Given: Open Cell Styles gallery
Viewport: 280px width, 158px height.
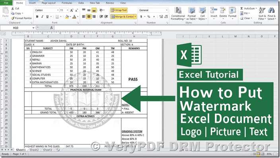Looking at the screenshot, I should [202, 14].
